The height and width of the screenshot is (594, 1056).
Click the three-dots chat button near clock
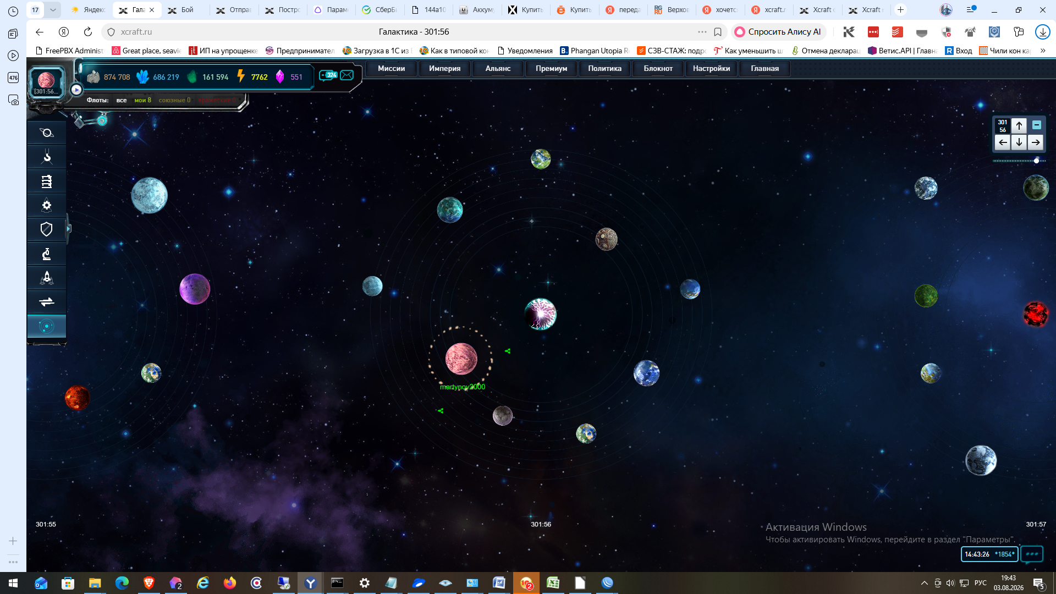tap(1032, 554)
